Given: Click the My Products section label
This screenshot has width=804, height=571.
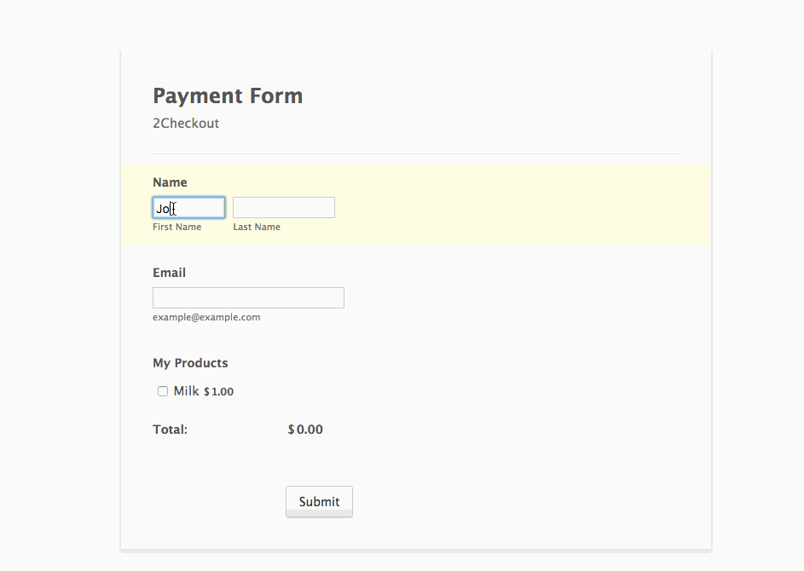Looking at the screenshot, I should (x=190, y=363).
